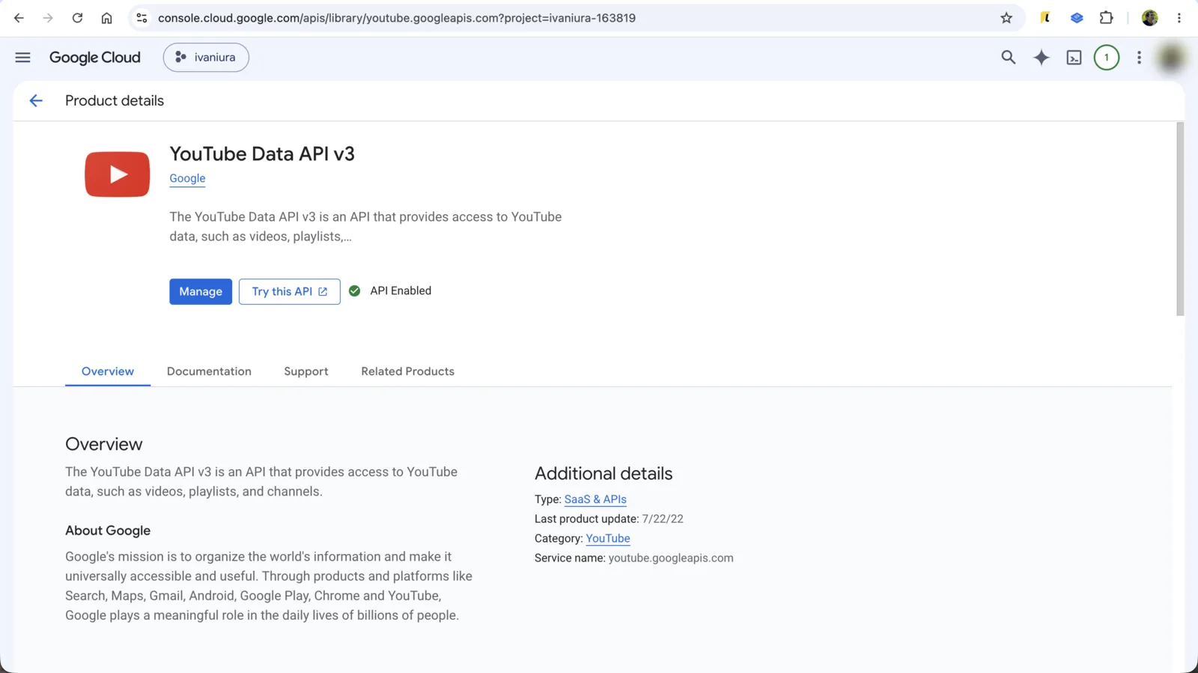Click the Product details heading text

[x=115, y=101]
